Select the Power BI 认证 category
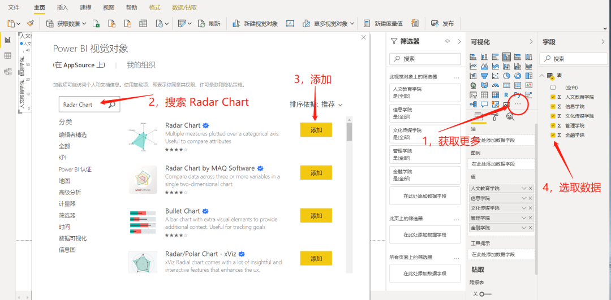Viewport: 611px width, 300px height. [75, 169]
